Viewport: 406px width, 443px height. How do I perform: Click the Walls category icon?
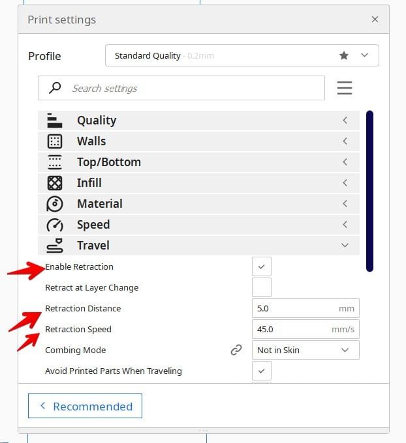point(55,141)
